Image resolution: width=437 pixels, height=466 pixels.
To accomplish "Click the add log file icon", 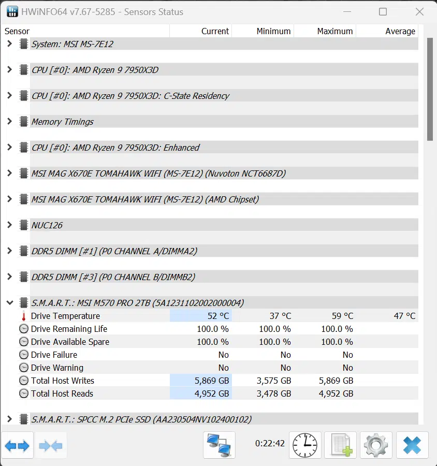I will (340, 445).
